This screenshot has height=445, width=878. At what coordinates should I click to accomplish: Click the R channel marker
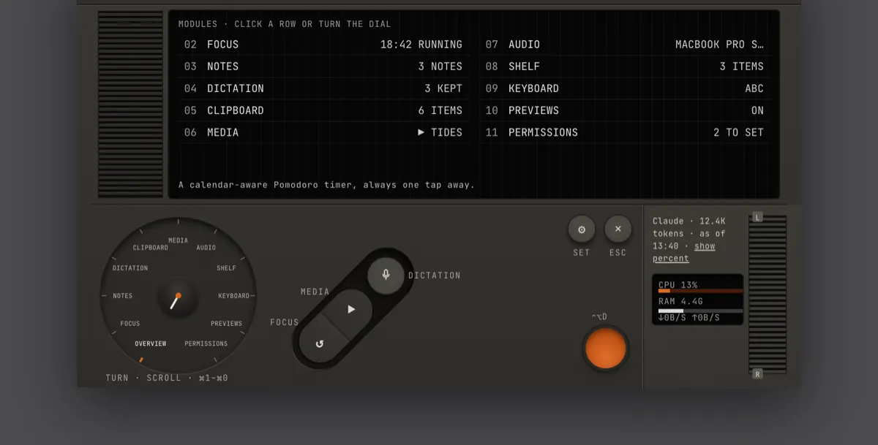click(x=757, y=374)
